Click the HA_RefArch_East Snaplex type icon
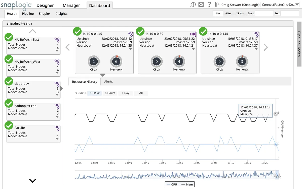This screenshot has width=302, height=189. point(57,40)
